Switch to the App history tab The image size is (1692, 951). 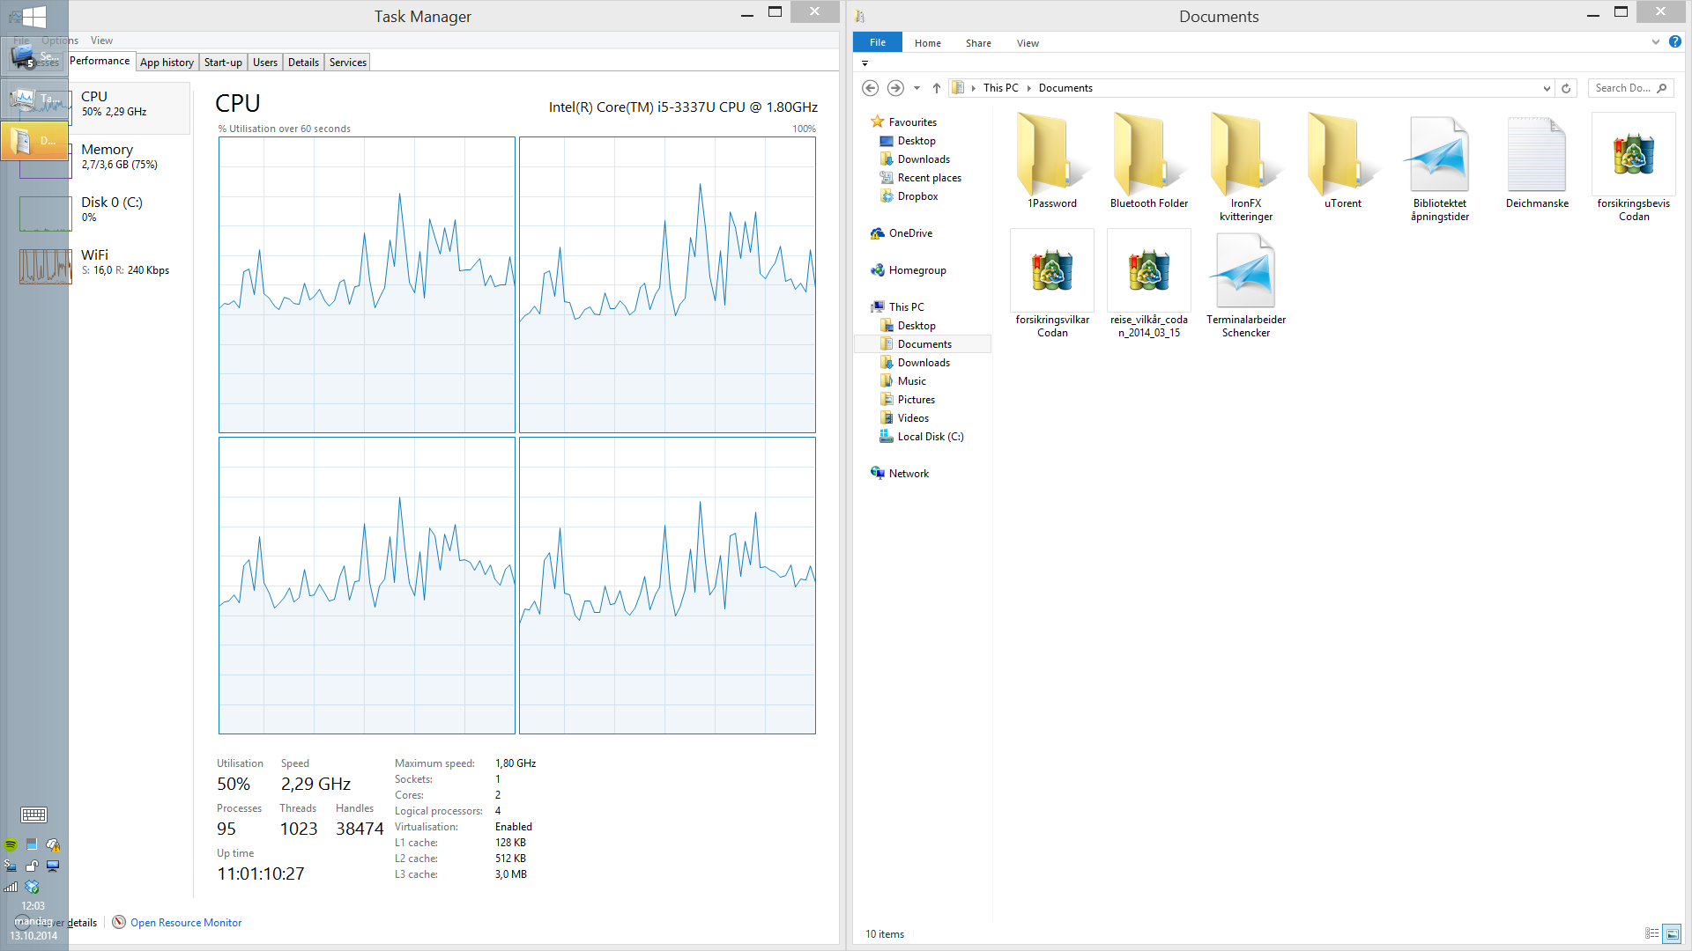click(167, 62)
